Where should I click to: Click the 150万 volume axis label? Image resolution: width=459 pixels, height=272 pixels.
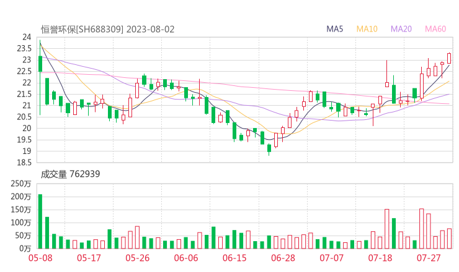21,210
